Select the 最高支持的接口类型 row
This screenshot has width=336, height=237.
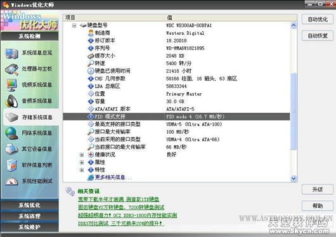pyautogui.click(x=176, y=124)
